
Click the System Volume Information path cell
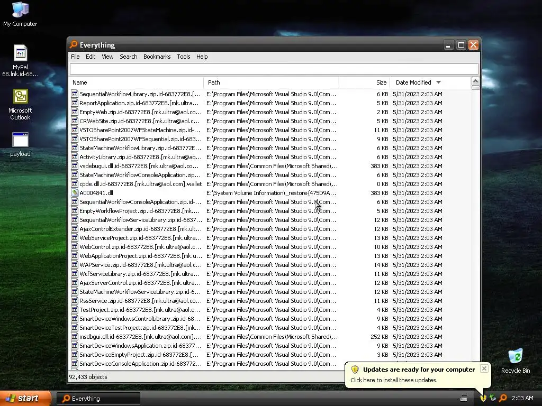272,193
